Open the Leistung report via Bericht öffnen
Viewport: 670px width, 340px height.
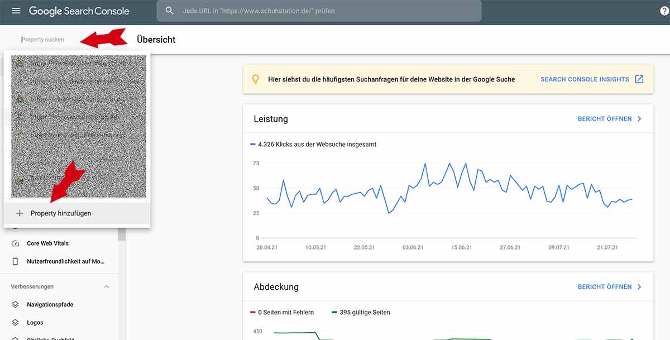tap(605, 119)
